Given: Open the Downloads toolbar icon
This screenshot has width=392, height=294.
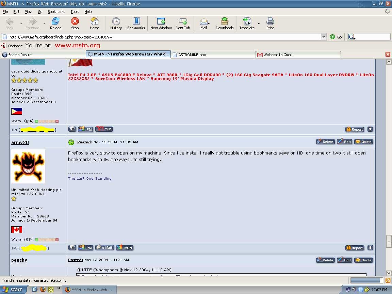Looking at the screenshot, I should pyautogui.click(x=225, y=24).
